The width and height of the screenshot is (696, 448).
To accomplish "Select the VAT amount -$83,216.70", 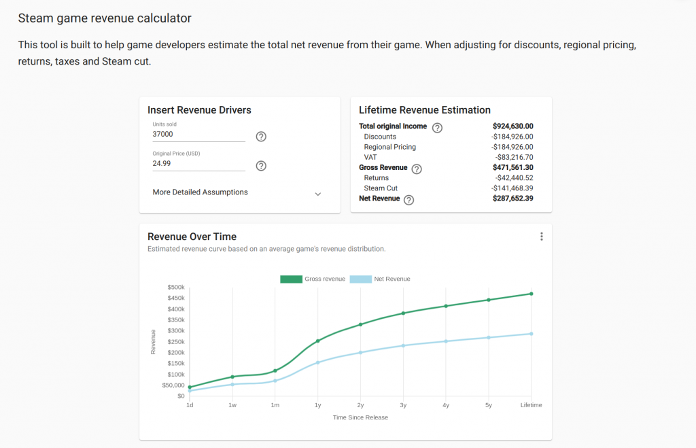I will pos(515,157).
